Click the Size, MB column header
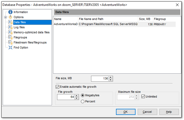184x120 pixels. 145,19
